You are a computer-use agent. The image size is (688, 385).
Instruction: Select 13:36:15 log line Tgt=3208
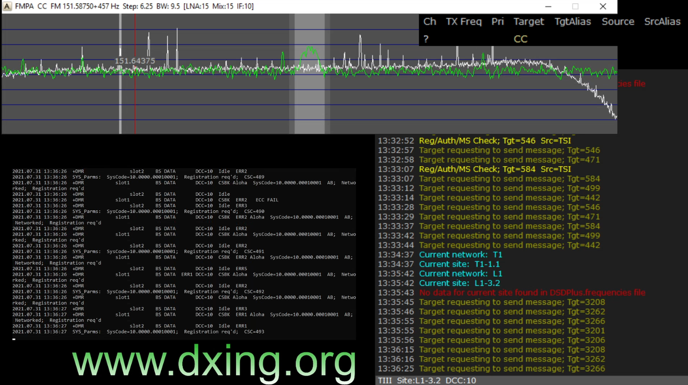click(491, 350)
